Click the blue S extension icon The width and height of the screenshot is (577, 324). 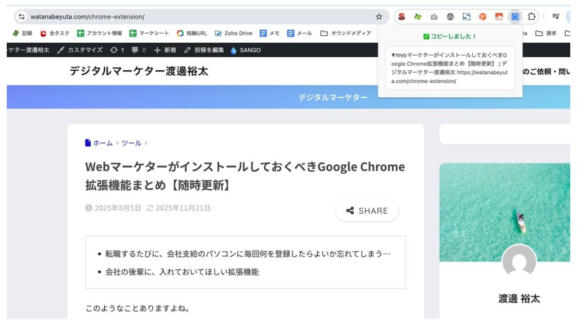coord(466,17)
